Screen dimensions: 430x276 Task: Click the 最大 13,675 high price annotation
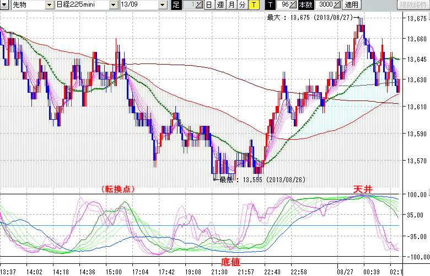(x=310, y=18)
